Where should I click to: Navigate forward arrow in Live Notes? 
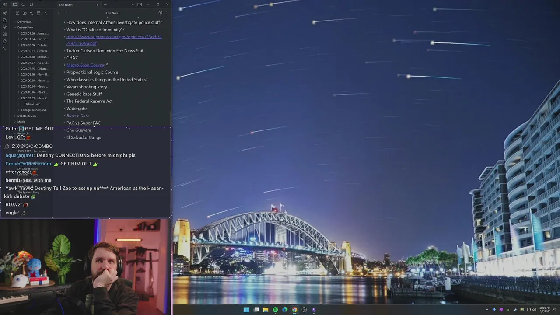tap(65, 13)
